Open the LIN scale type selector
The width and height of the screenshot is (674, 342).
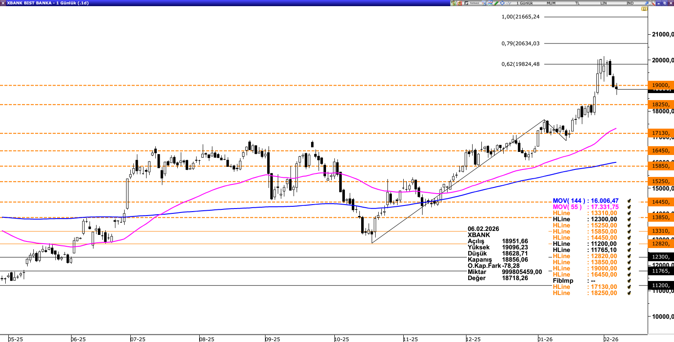[604, 3]
